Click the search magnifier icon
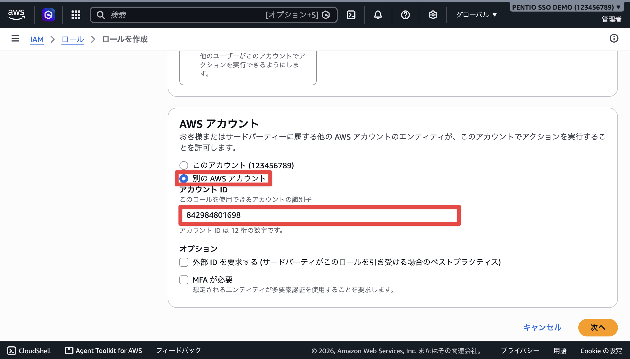 coord(101,15)
